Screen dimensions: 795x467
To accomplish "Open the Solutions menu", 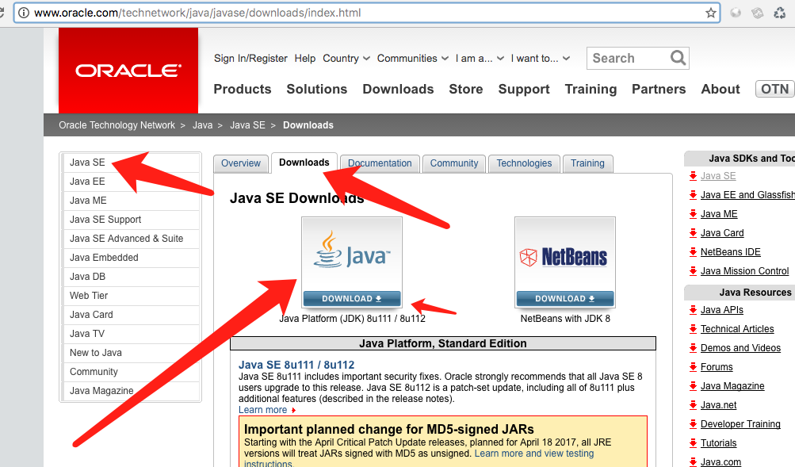I will coord(317,89).
